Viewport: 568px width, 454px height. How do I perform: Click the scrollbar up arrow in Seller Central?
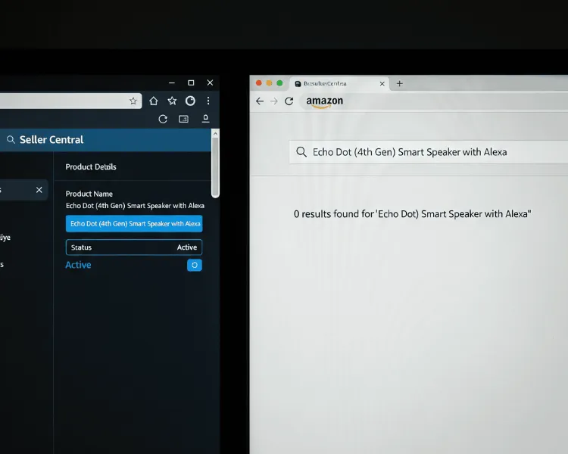coord(215,134)
